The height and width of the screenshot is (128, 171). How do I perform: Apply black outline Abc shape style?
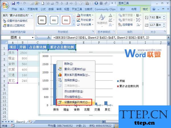(x=42, y=20)
